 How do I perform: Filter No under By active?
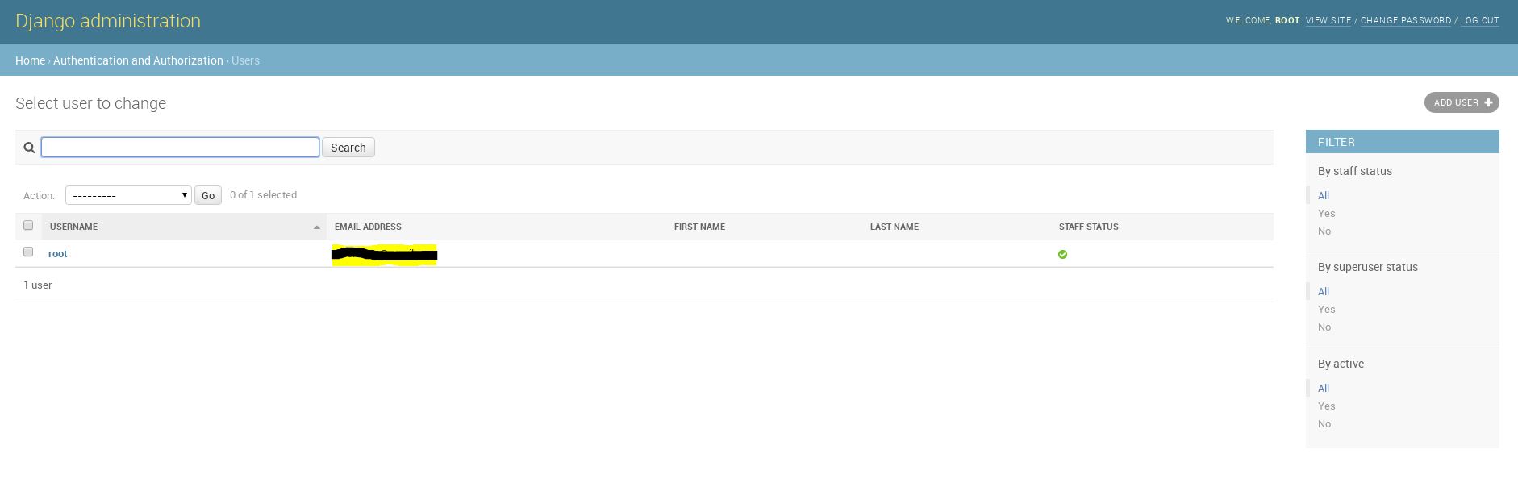[x=1324, y=423]
